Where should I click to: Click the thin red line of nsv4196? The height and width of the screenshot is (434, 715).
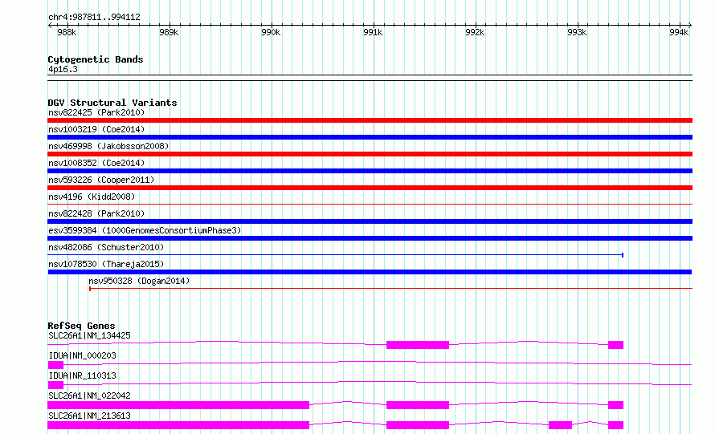[370, 205]
